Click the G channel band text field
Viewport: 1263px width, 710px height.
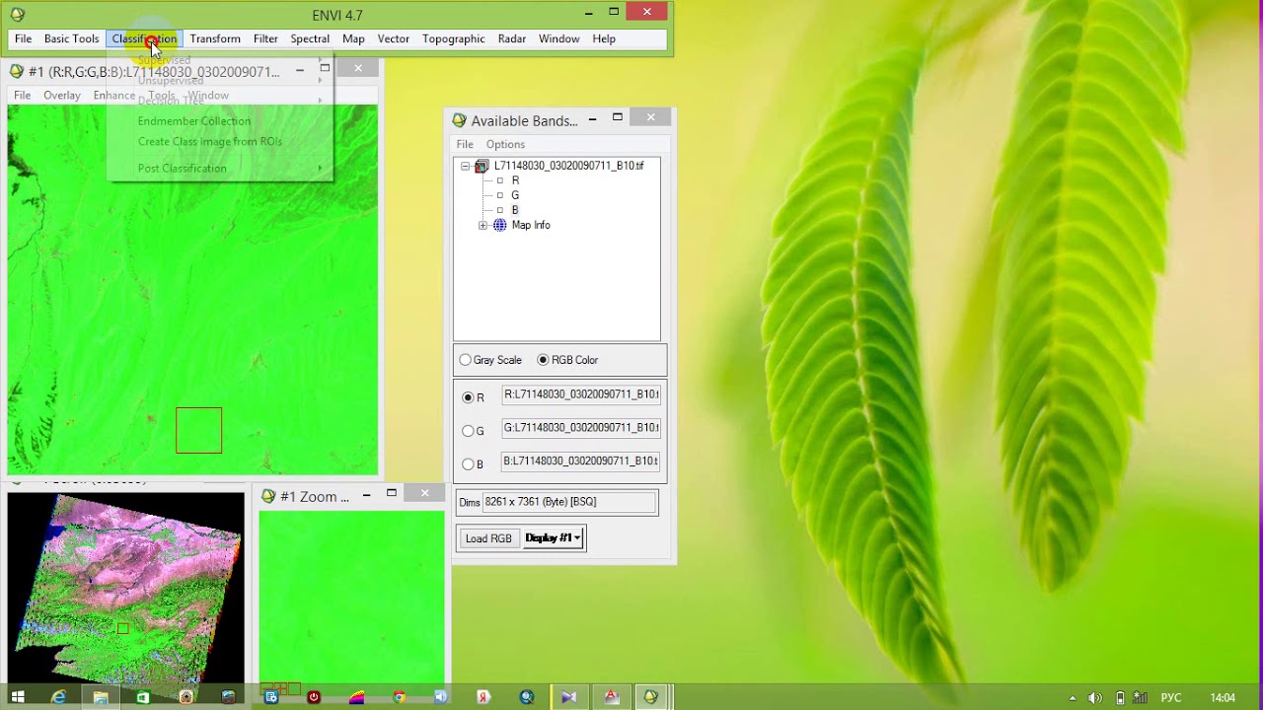tap(581, 428)
